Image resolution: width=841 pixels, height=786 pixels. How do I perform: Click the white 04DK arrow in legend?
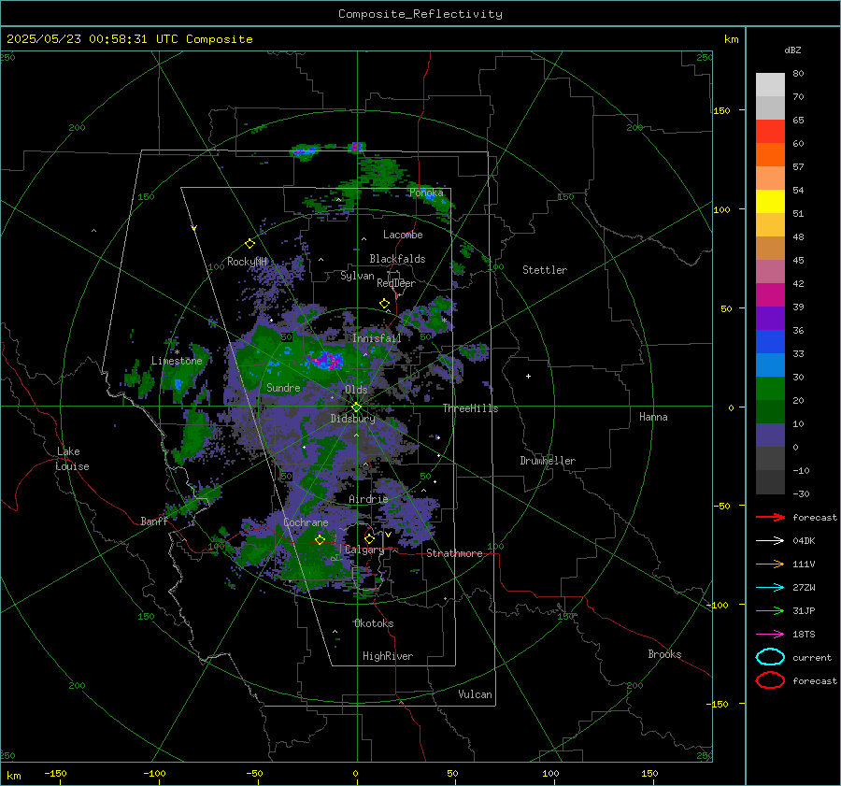tap(770, 541)
